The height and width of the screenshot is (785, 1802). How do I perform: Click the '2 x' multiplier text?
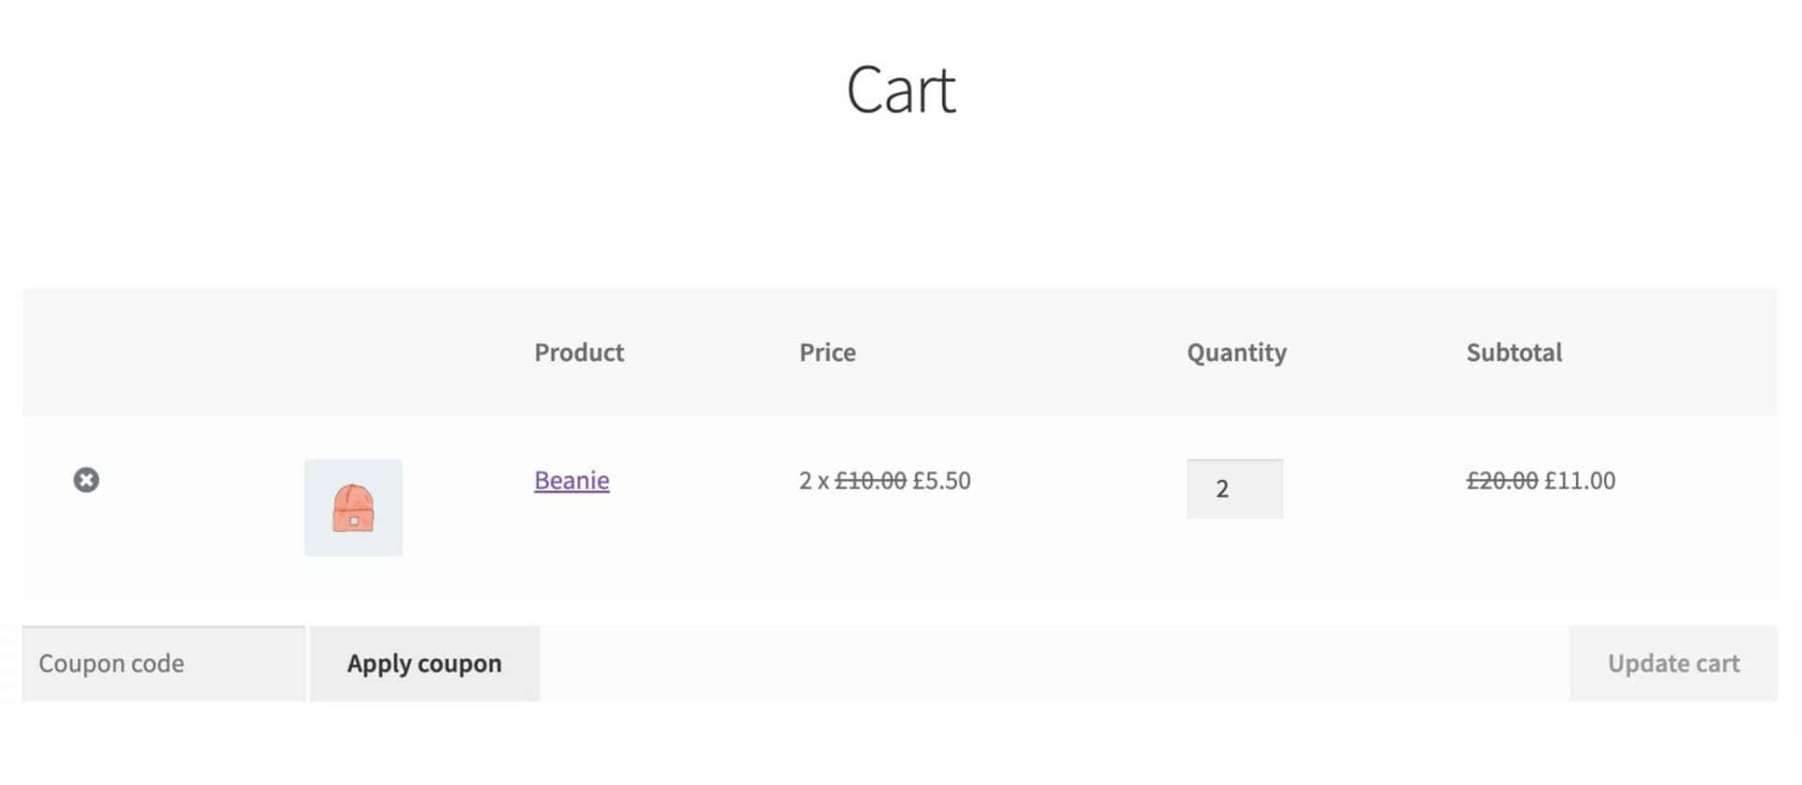pos(814,480)
